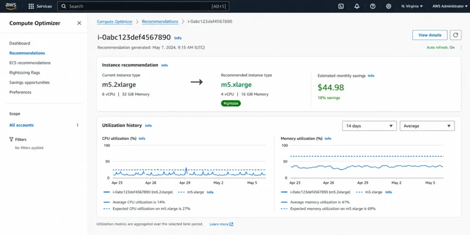Click the View details button

click(430, 35)
